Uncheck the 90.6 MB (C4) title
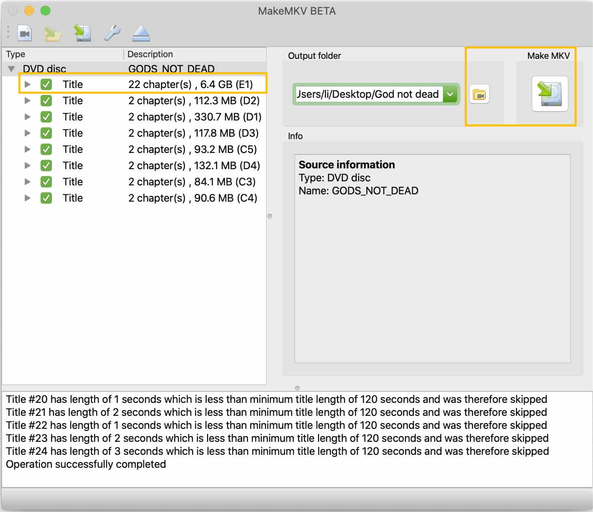This screenshot has height=512, width=593. (x=46, y=198)
